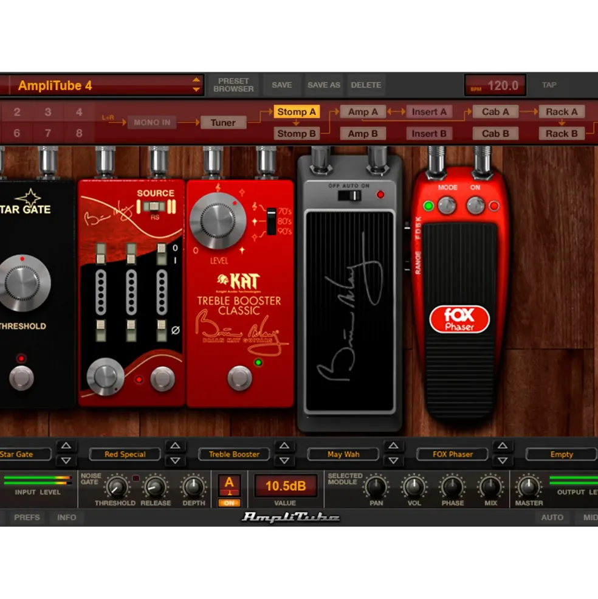Open the Rack A module
598x599 pixels.
pos(562,112)
